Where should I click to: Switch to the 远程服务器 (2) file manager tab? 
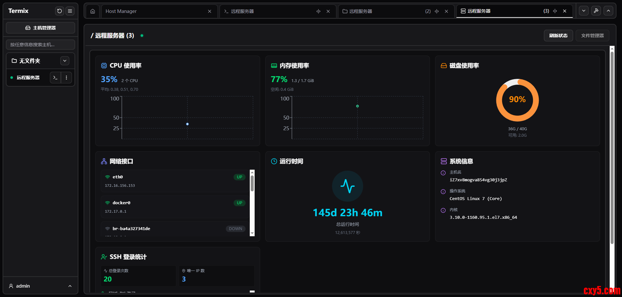(x=382, y=11)
